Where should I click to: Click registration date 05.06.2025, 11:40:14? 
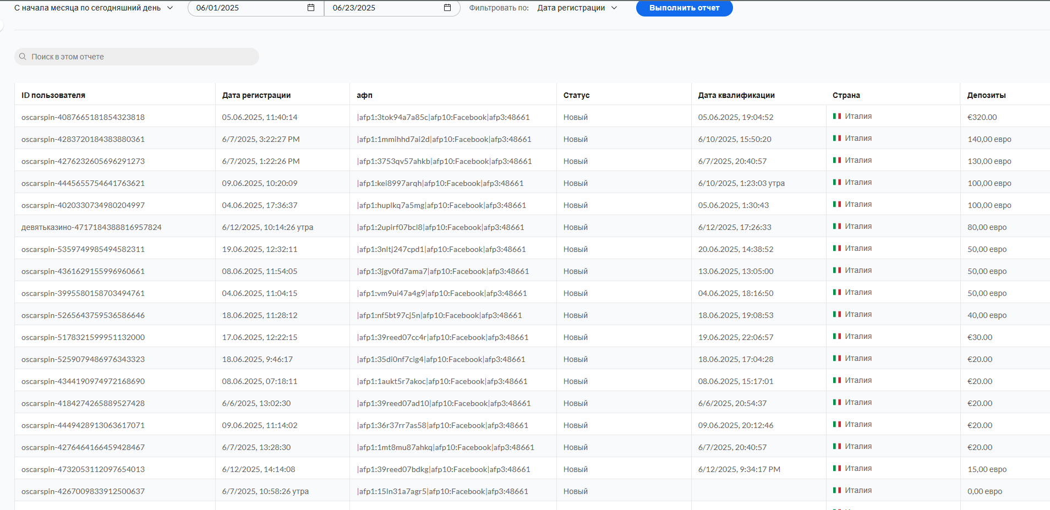click(260, 117)
